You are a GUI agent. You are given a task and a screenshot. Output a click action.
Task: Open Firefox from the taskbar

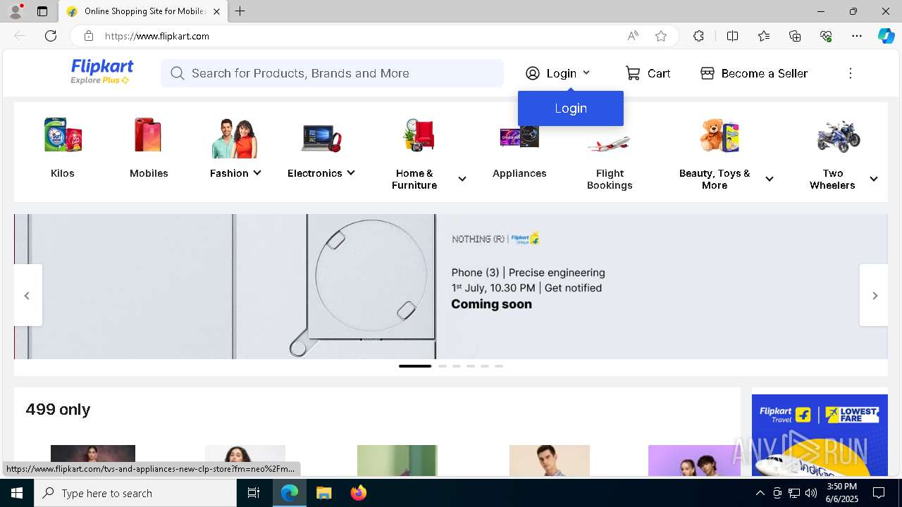pos(359,493)
